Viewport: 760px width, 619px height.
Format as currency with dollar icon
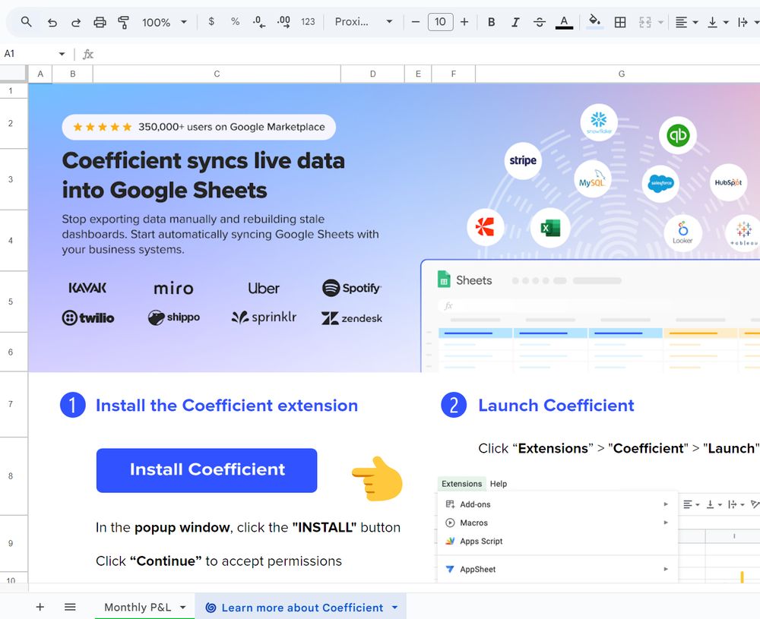pos(211,22)
